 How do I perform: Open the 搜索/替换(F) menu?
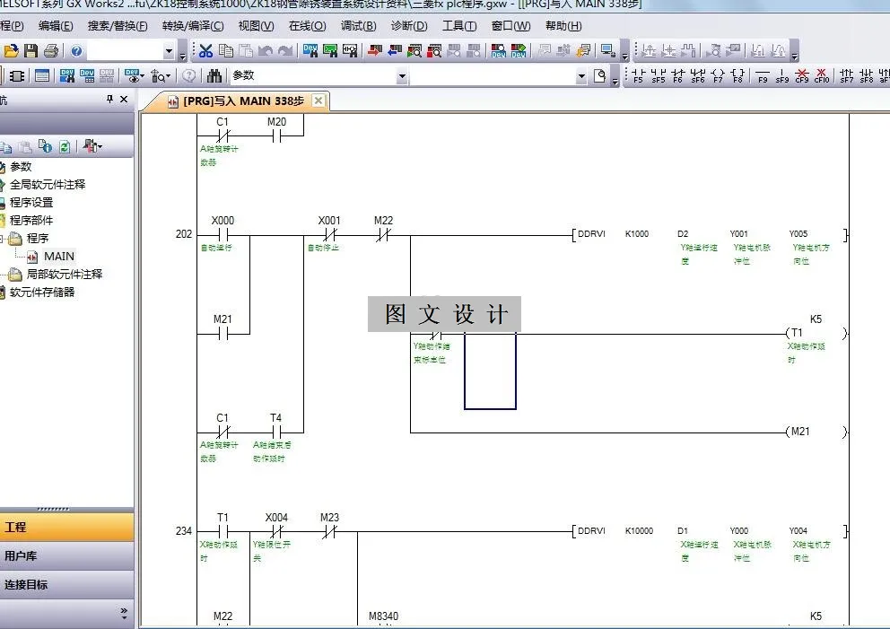click(118, 26)
